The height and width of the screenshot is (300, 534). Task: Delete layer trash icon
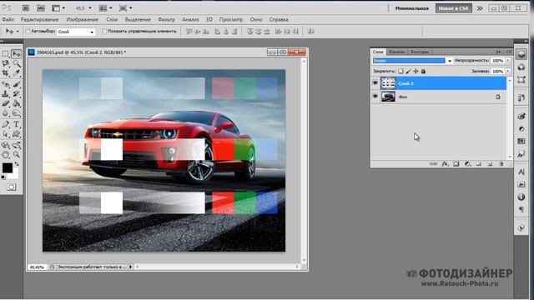pos(501,164)
